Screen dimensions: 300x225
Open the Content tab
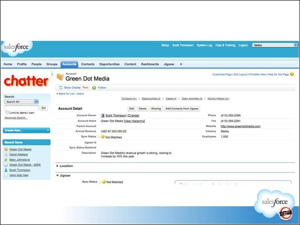point(130,64)
